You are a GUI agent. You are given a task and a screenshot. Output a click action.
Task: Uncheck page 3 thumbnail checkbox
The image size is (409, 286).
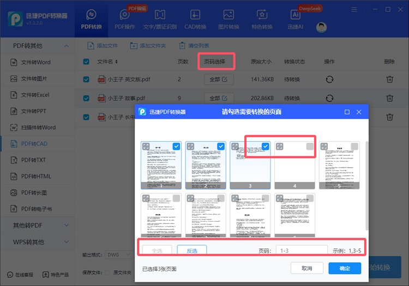point(265,147)
